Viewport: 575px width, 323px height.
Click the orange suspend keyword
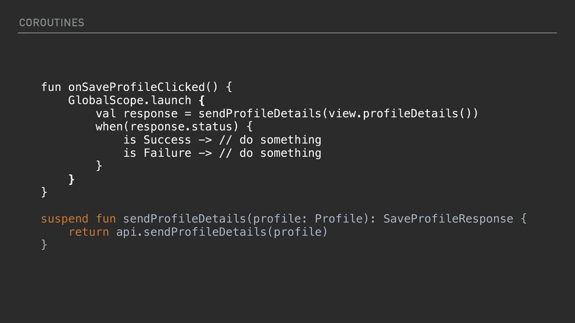click(x=65, y=218)
